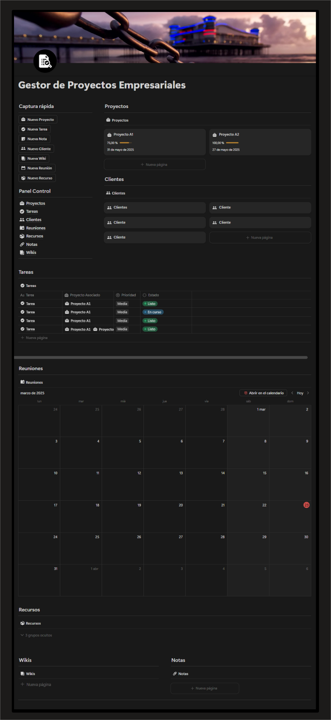Open Clientes link in Panel Control
Screen dimensions: 331x720
31,220
